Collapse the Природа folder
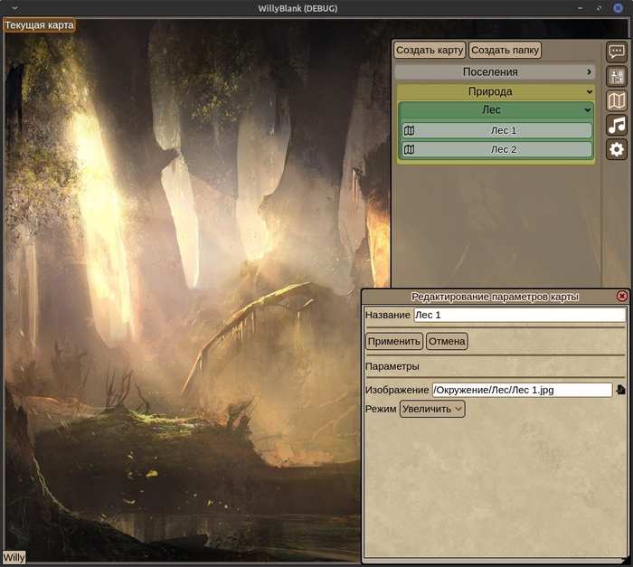 tap(589, 91)
